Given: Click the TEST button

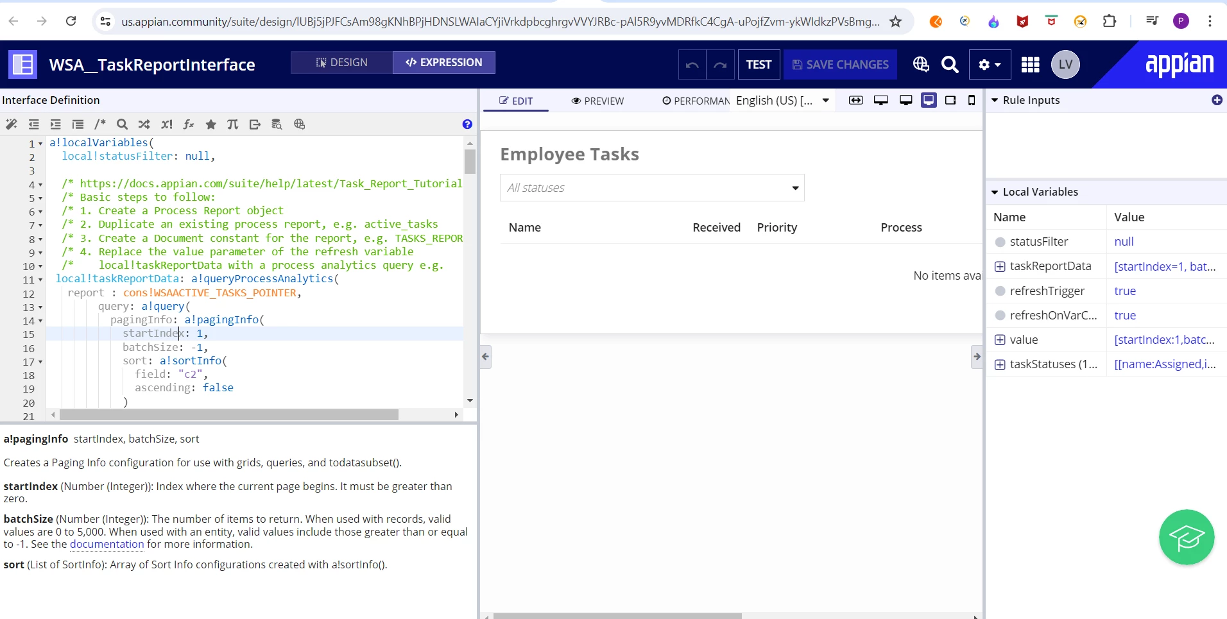Looking at the screenshot, I should (x=759, y=65).
